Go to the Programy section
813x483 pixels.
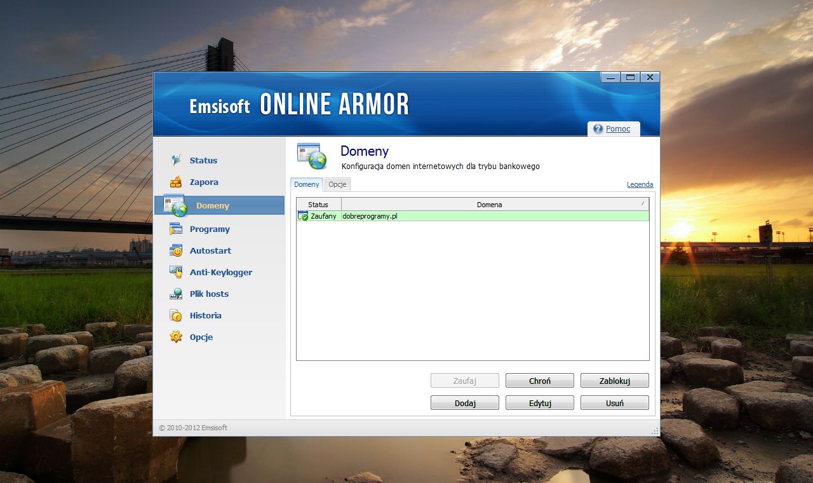point(210,229)
